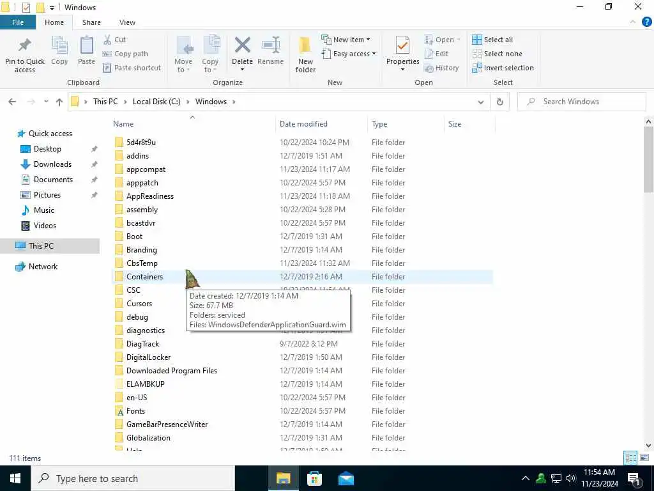Screen dimensions: 654x491
Task: Minimize the ribbon chevron
Action: coord(633,22)
